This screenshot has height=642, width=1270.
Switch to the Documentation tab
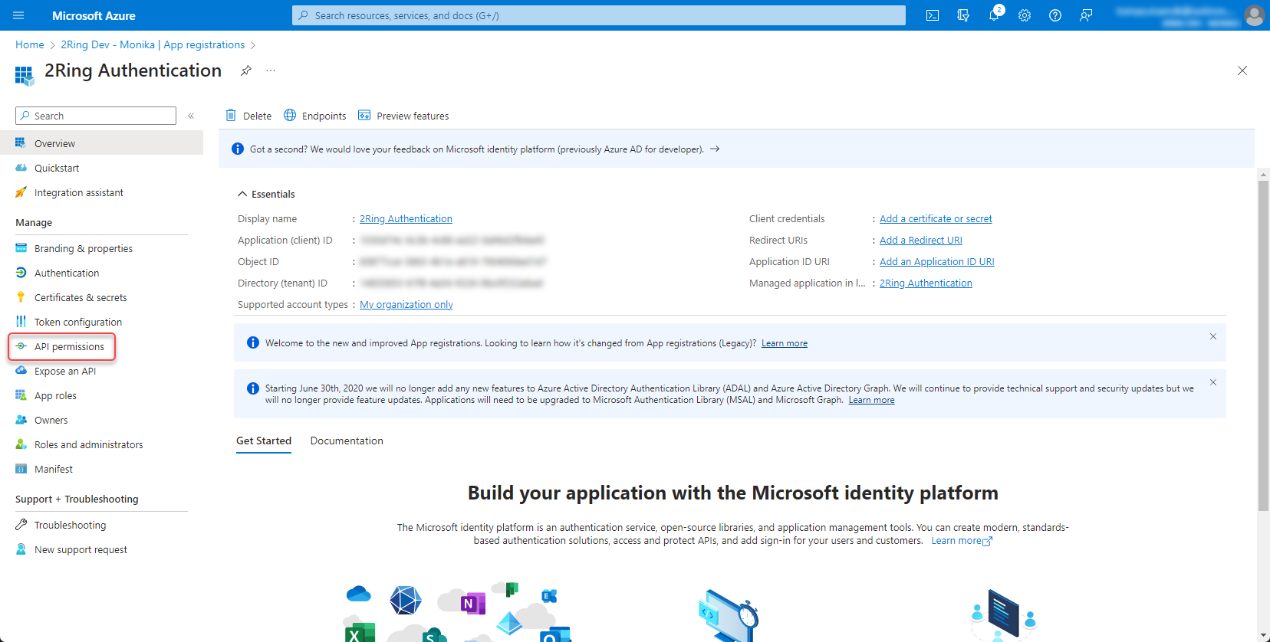coord(347,441)
